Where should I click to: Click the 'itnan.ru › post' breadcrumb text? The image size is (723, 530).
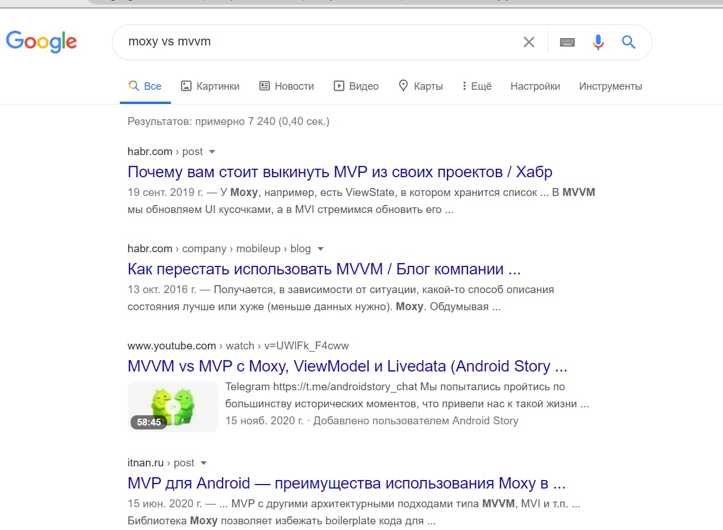(161, 463)
